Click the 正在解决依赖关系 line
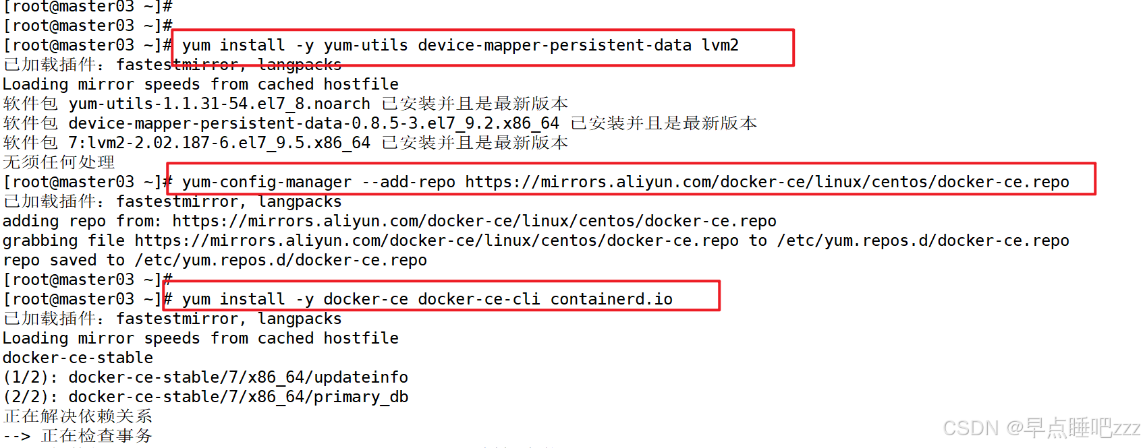The width and height of the screenshot is (1143, 448). tap(78, 416)
